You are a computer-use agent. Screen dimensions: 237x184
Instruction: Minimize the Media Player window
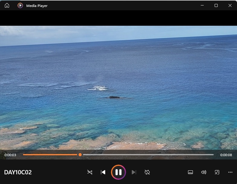pos(202,5)
